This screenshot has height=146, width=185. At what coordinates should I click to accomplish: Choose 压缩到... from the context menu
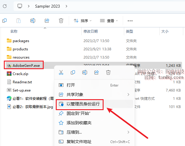[94, 132]
